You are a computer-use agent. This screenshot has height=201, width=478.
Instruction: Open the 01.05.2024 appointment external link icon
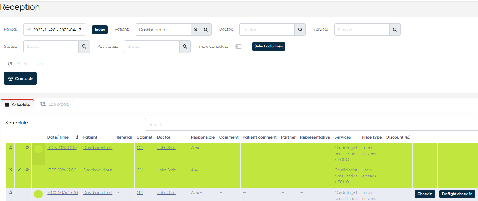10,148
